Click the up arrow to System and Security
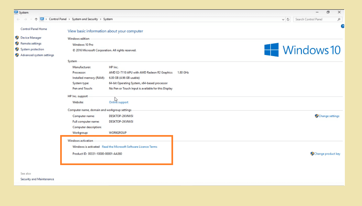The height and width of the screenshot is (206, 362). (36, 19)
